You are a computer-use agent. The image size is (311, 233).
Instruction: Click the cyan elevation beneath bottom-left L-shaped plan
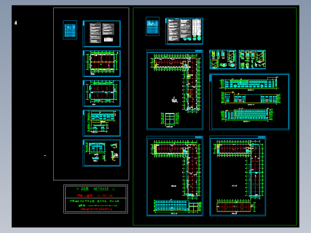tap(172, 206)
